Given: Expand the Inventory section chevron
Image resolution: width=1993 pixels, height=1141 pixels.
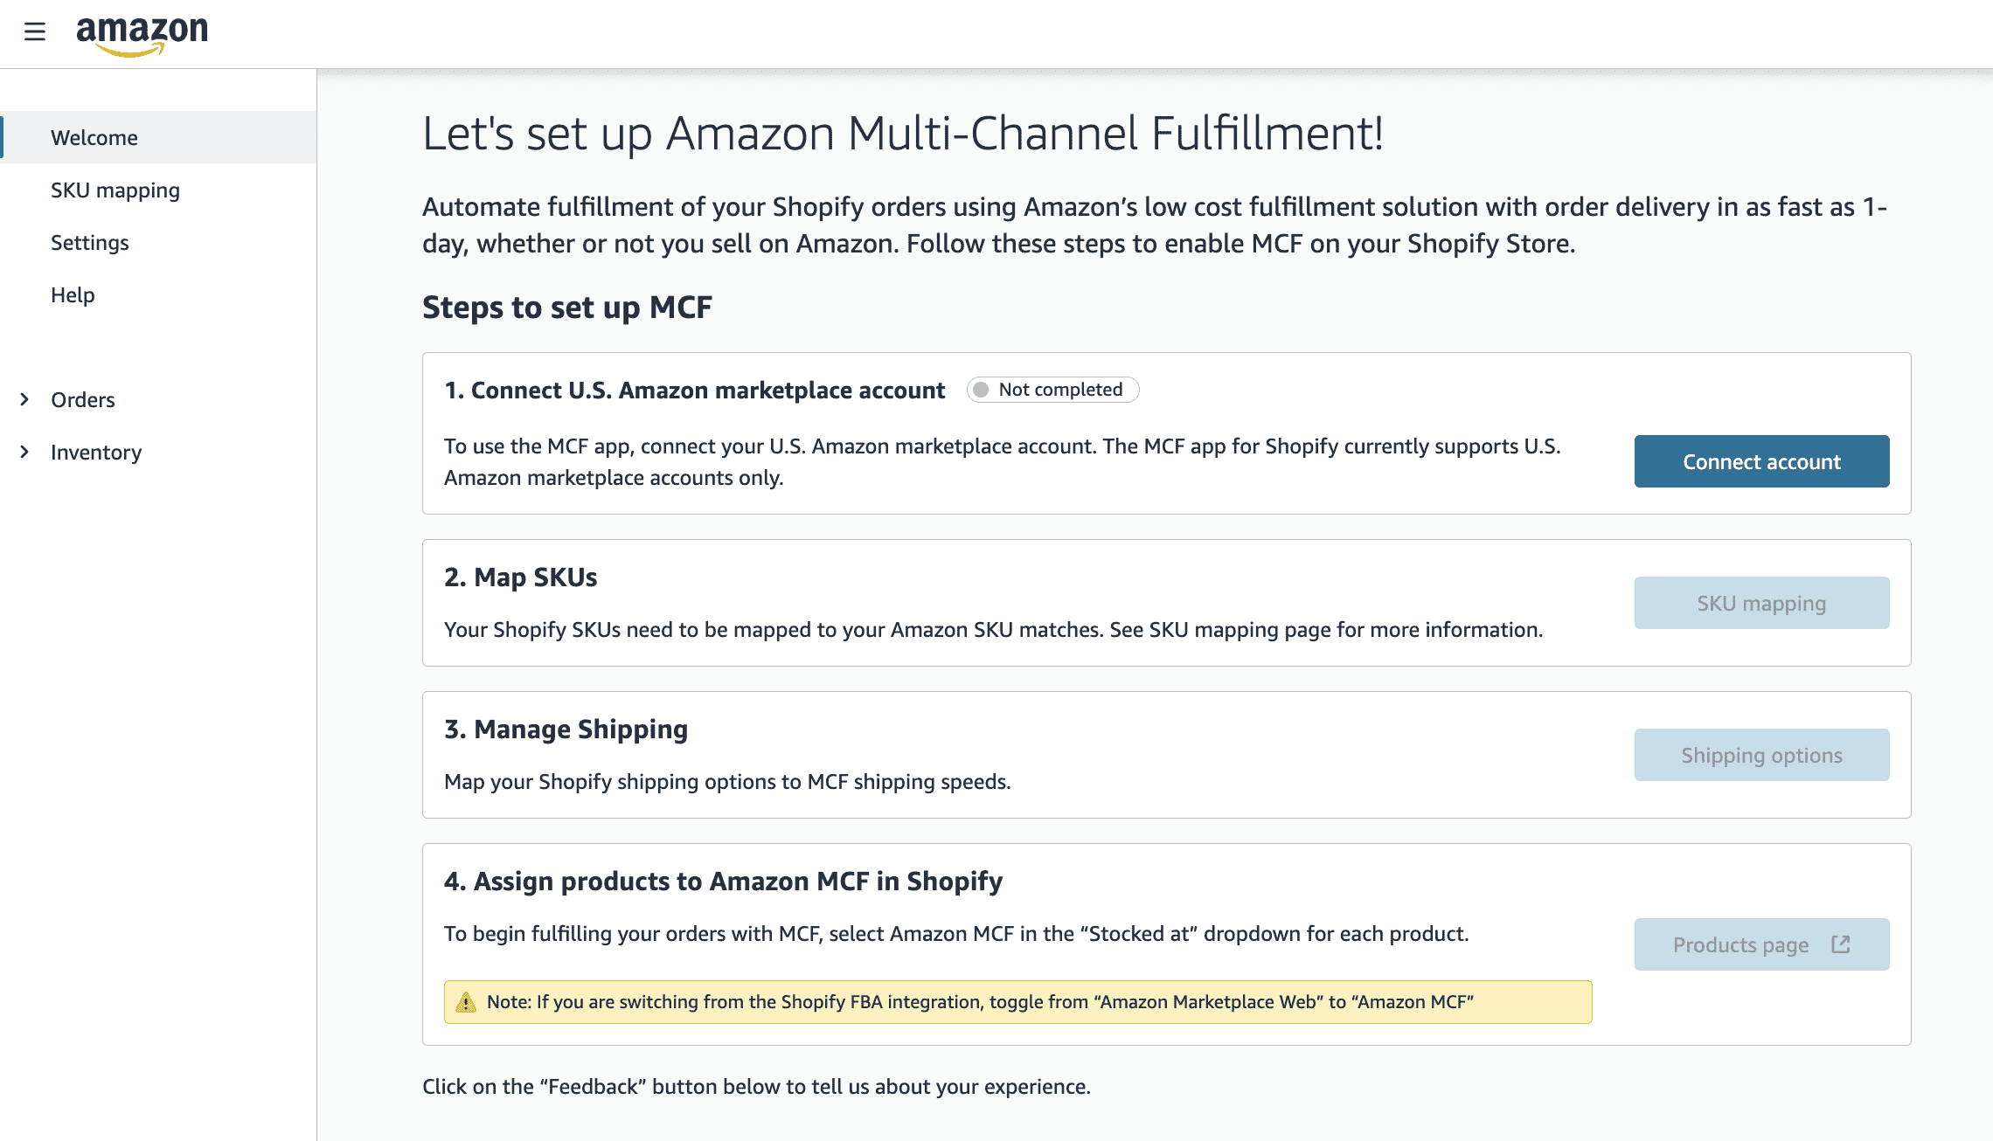Looking at the screenshot, I should click(24, 452).
